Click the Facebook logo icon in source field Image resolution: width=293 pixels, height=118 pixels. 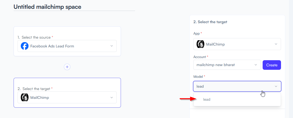coord(25,46)
